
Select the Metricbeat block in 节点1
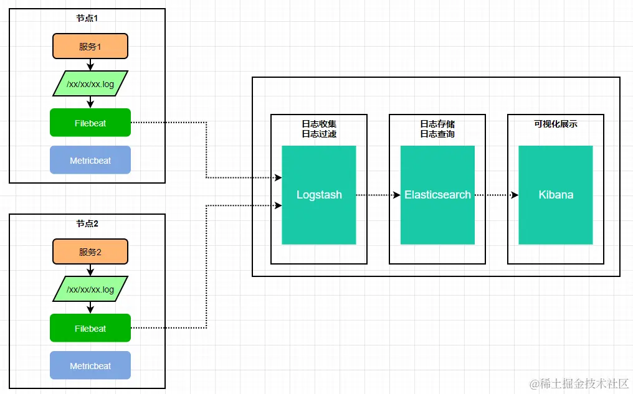click(90, 160)
